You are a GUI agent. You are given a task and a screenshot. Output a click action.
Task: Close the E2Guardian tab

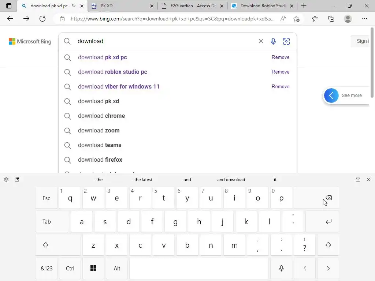click(222, 6)
